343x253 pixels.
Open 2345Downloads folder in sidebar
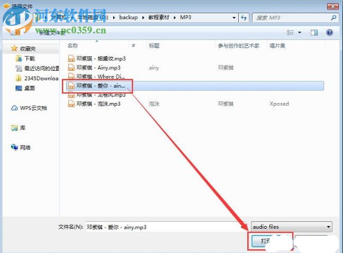pyautogui.click(x=41, y=78)
